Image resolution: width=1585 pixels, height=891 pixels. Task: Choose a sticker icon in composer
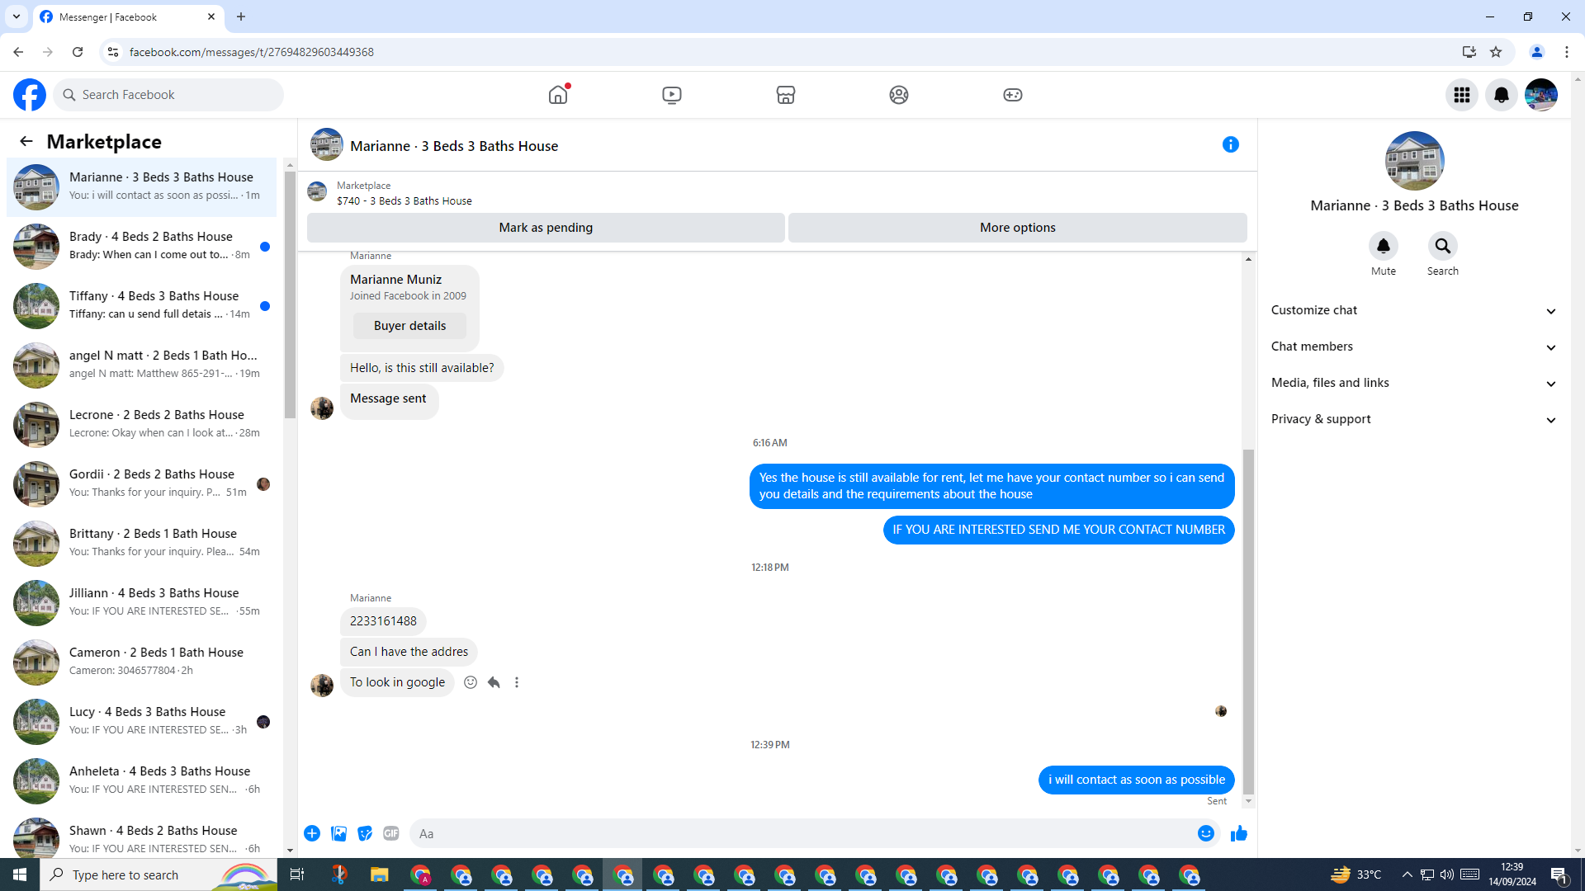point(365,833)
